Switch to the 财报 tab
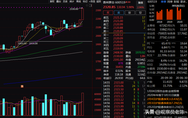 [x=176, y=2]
